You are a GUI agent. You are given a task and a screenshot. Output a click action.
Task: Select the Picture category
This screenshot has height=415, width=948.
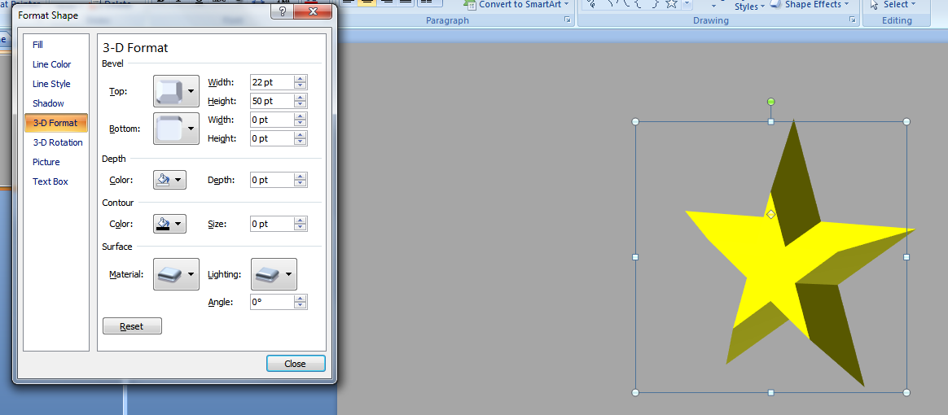(x=46, y=162)
